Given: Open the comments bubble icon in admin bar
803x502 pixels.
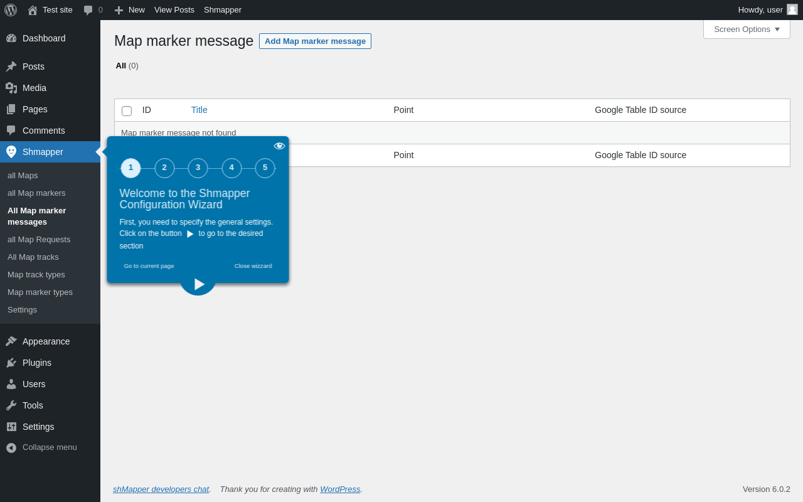Looking at the screenshot, I should [88, 10].
